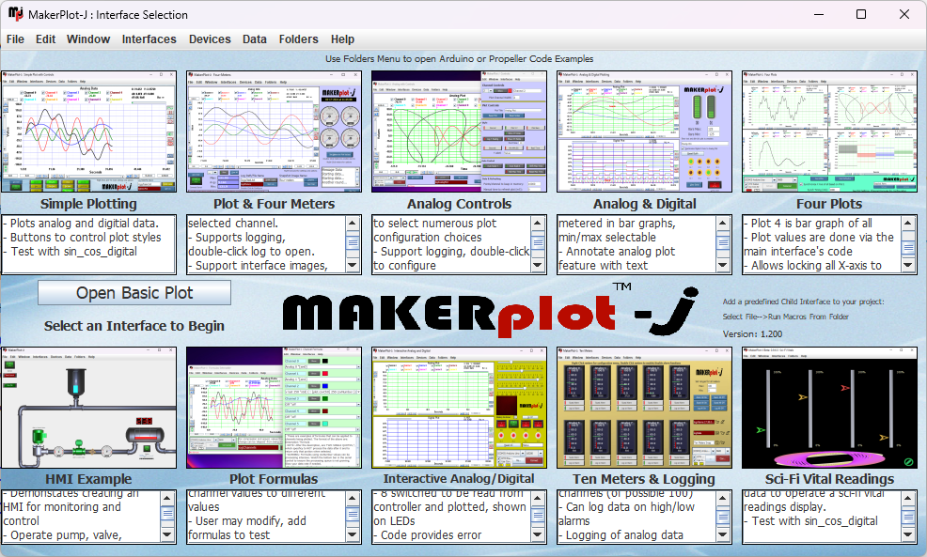The width and height of the screenshot is (927, 557).
Task: Open the Edit menu
Action: click(45, 39)
